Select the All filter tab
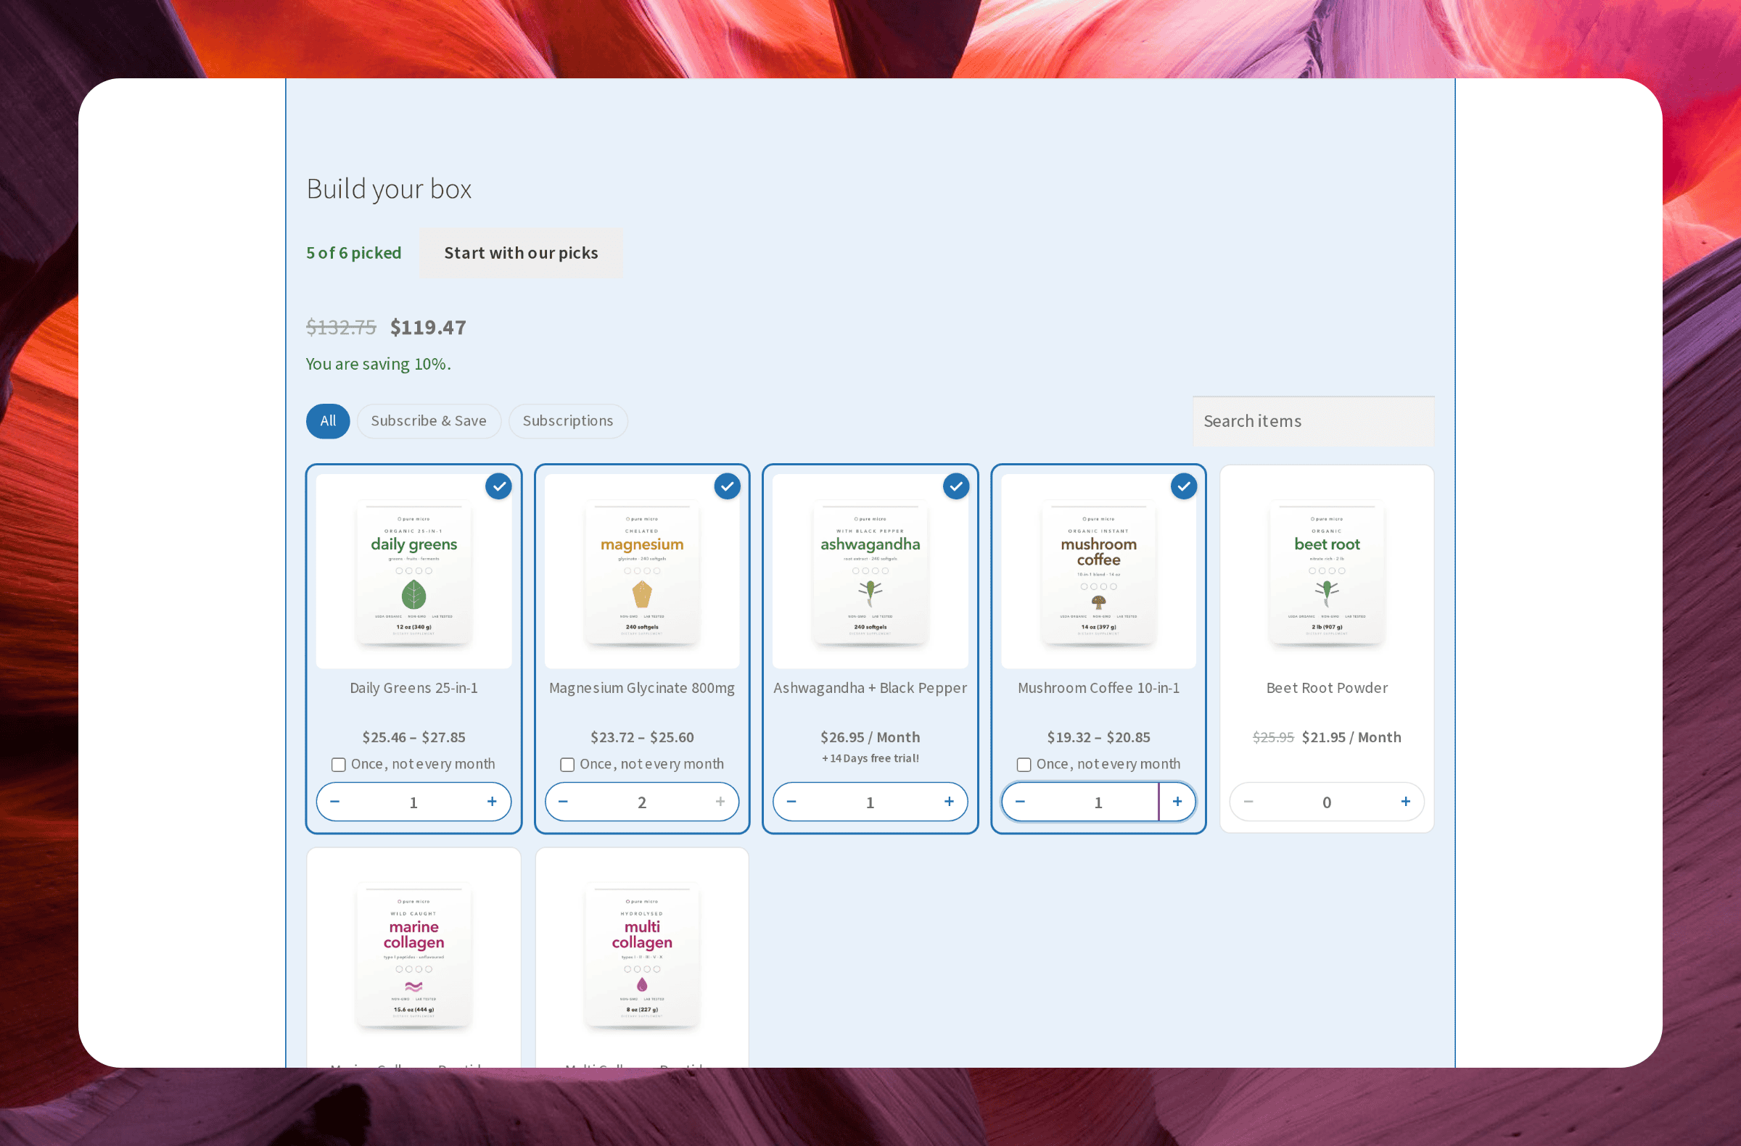This screenshot has width=1741, height=1146. 328,421
